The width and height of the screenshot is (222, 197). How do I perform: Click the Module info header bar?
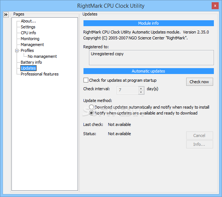[148, 23]
